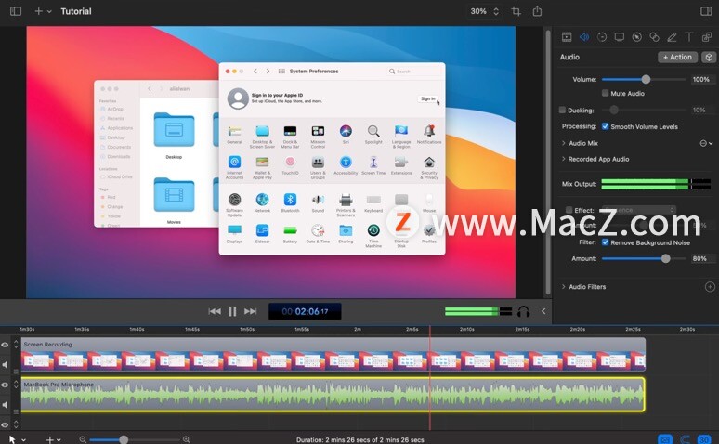Click the share/export icon in the top toolbar

(537, 11)
